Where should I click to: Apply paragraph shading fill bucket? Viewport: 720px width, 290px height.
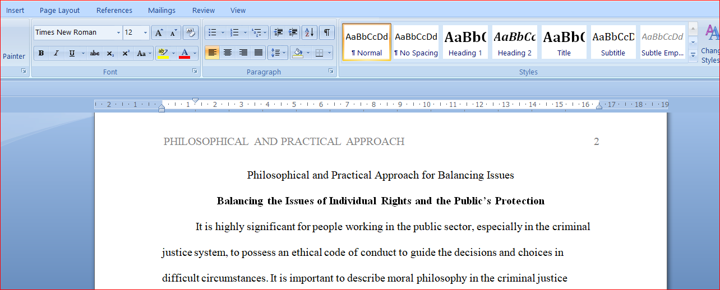298,53
